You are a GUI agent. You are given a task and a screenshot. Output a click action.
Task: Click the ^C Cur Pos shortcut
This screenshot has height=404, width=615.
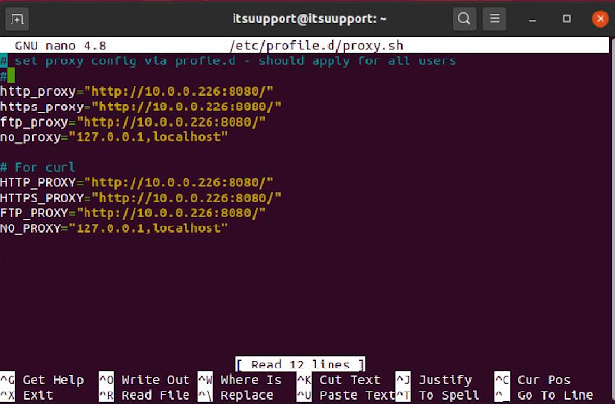532,380
